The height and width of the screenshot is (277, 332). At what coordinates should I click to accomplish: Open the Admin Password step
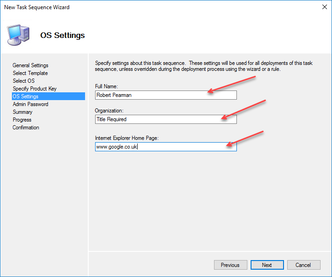point(30,104)
